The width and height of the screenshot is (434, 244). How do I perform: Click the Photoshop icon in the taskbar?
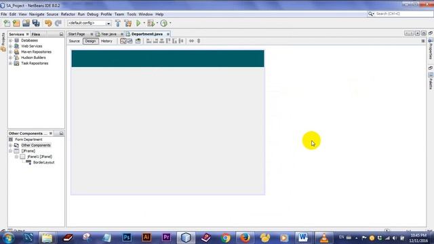tap(127, 237)
